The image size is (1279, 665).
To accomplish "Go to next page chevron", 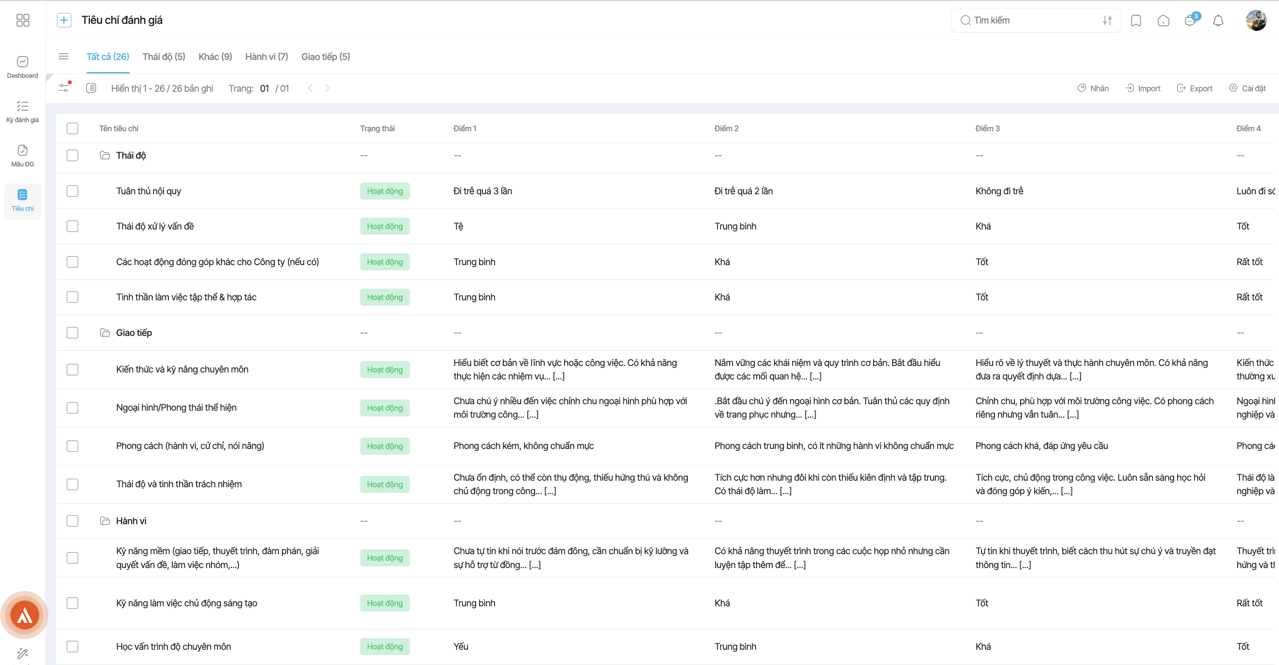I will coord(327,88).
